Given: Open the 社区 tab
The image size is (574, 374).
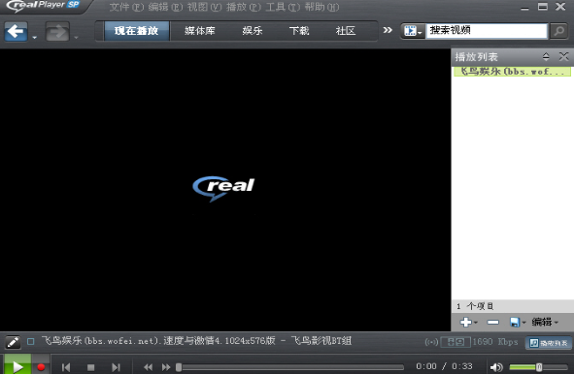Looking at the screenshot, I should click(345, 31).
